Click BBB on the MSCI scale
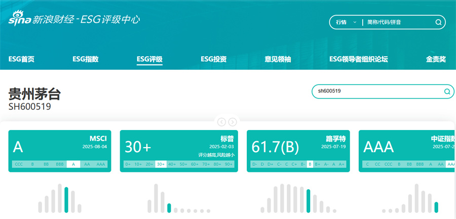This screenshot has height=219, width=456. (x=60, y=164)
